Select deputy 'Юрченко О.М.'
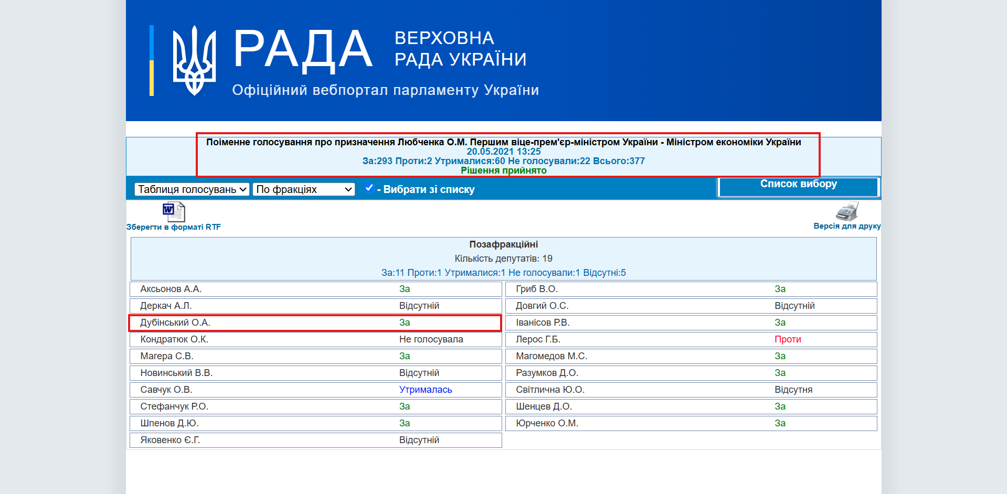1007x494 pixels. (547, 423)
